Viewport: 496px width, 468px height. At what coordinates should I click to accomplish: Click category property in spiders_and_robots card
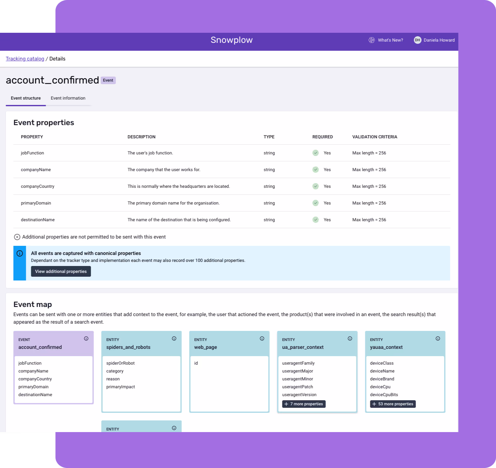(x=115, y=371)
